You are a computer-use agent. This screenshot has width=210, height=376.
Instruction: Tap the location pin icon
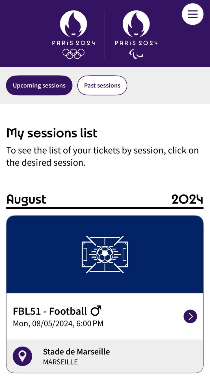coord(22,356)
